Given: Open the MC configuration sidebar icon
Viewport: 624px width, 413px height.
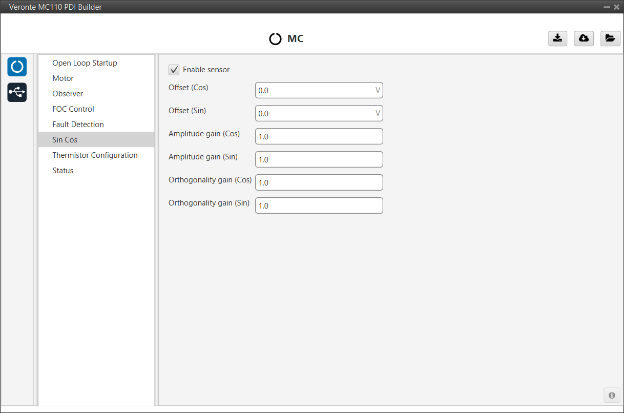Looking at the screenshot, I should point(17,67).
